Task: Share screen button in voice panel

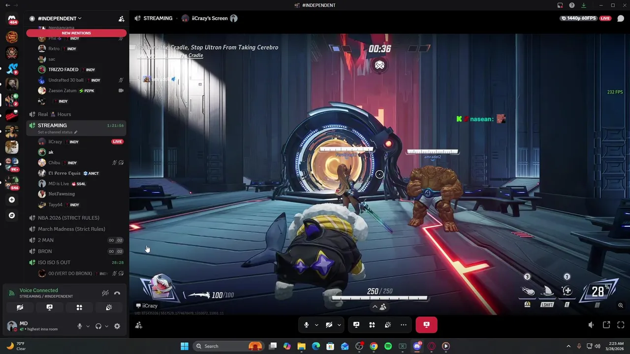Action: [x=49, y=307]
